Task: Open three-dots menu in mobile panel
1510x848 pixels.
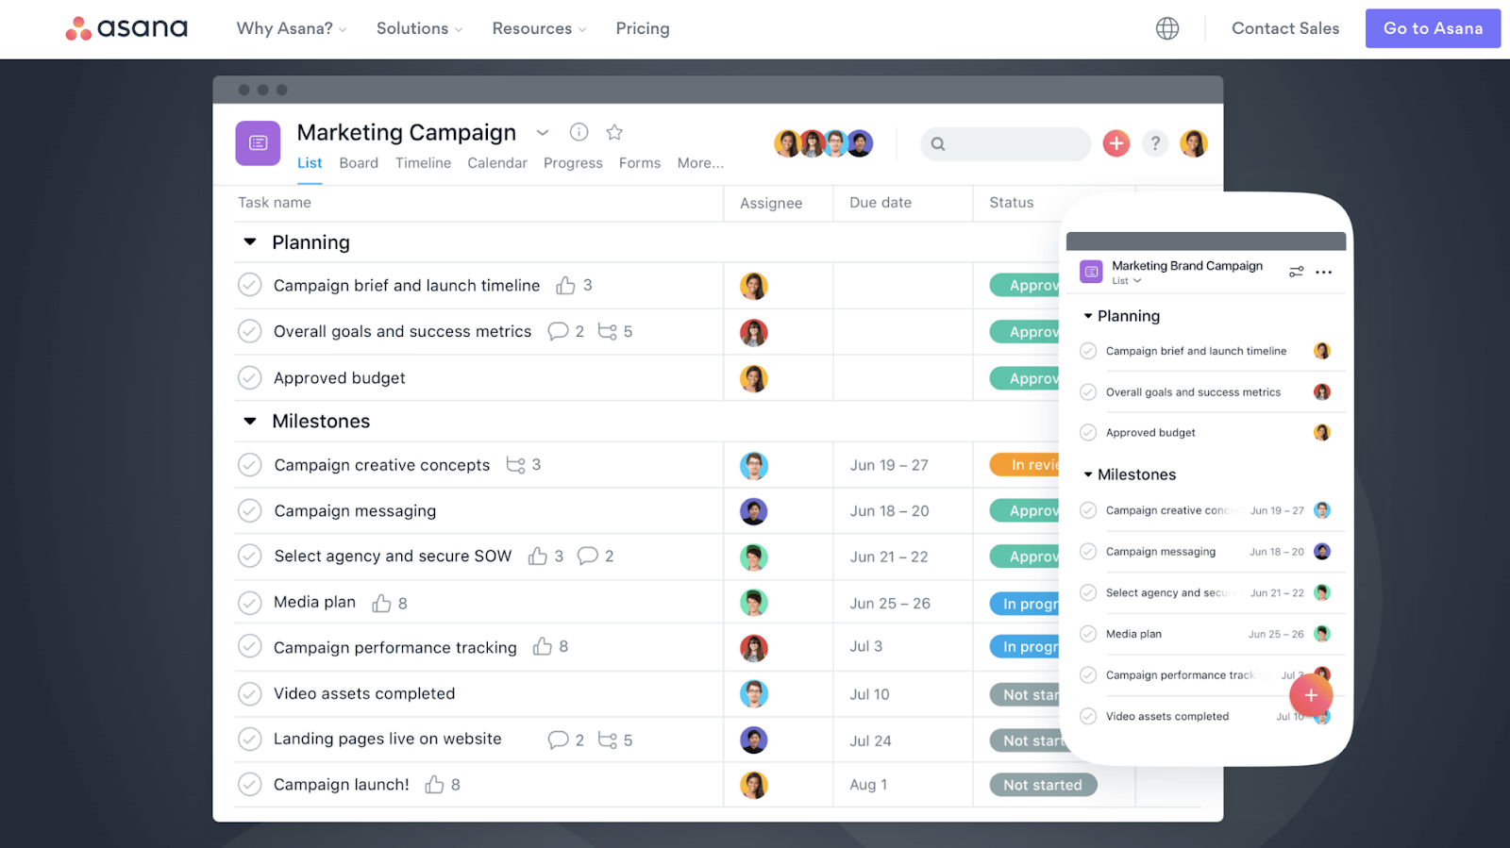Action: [x=1324, y=273]
